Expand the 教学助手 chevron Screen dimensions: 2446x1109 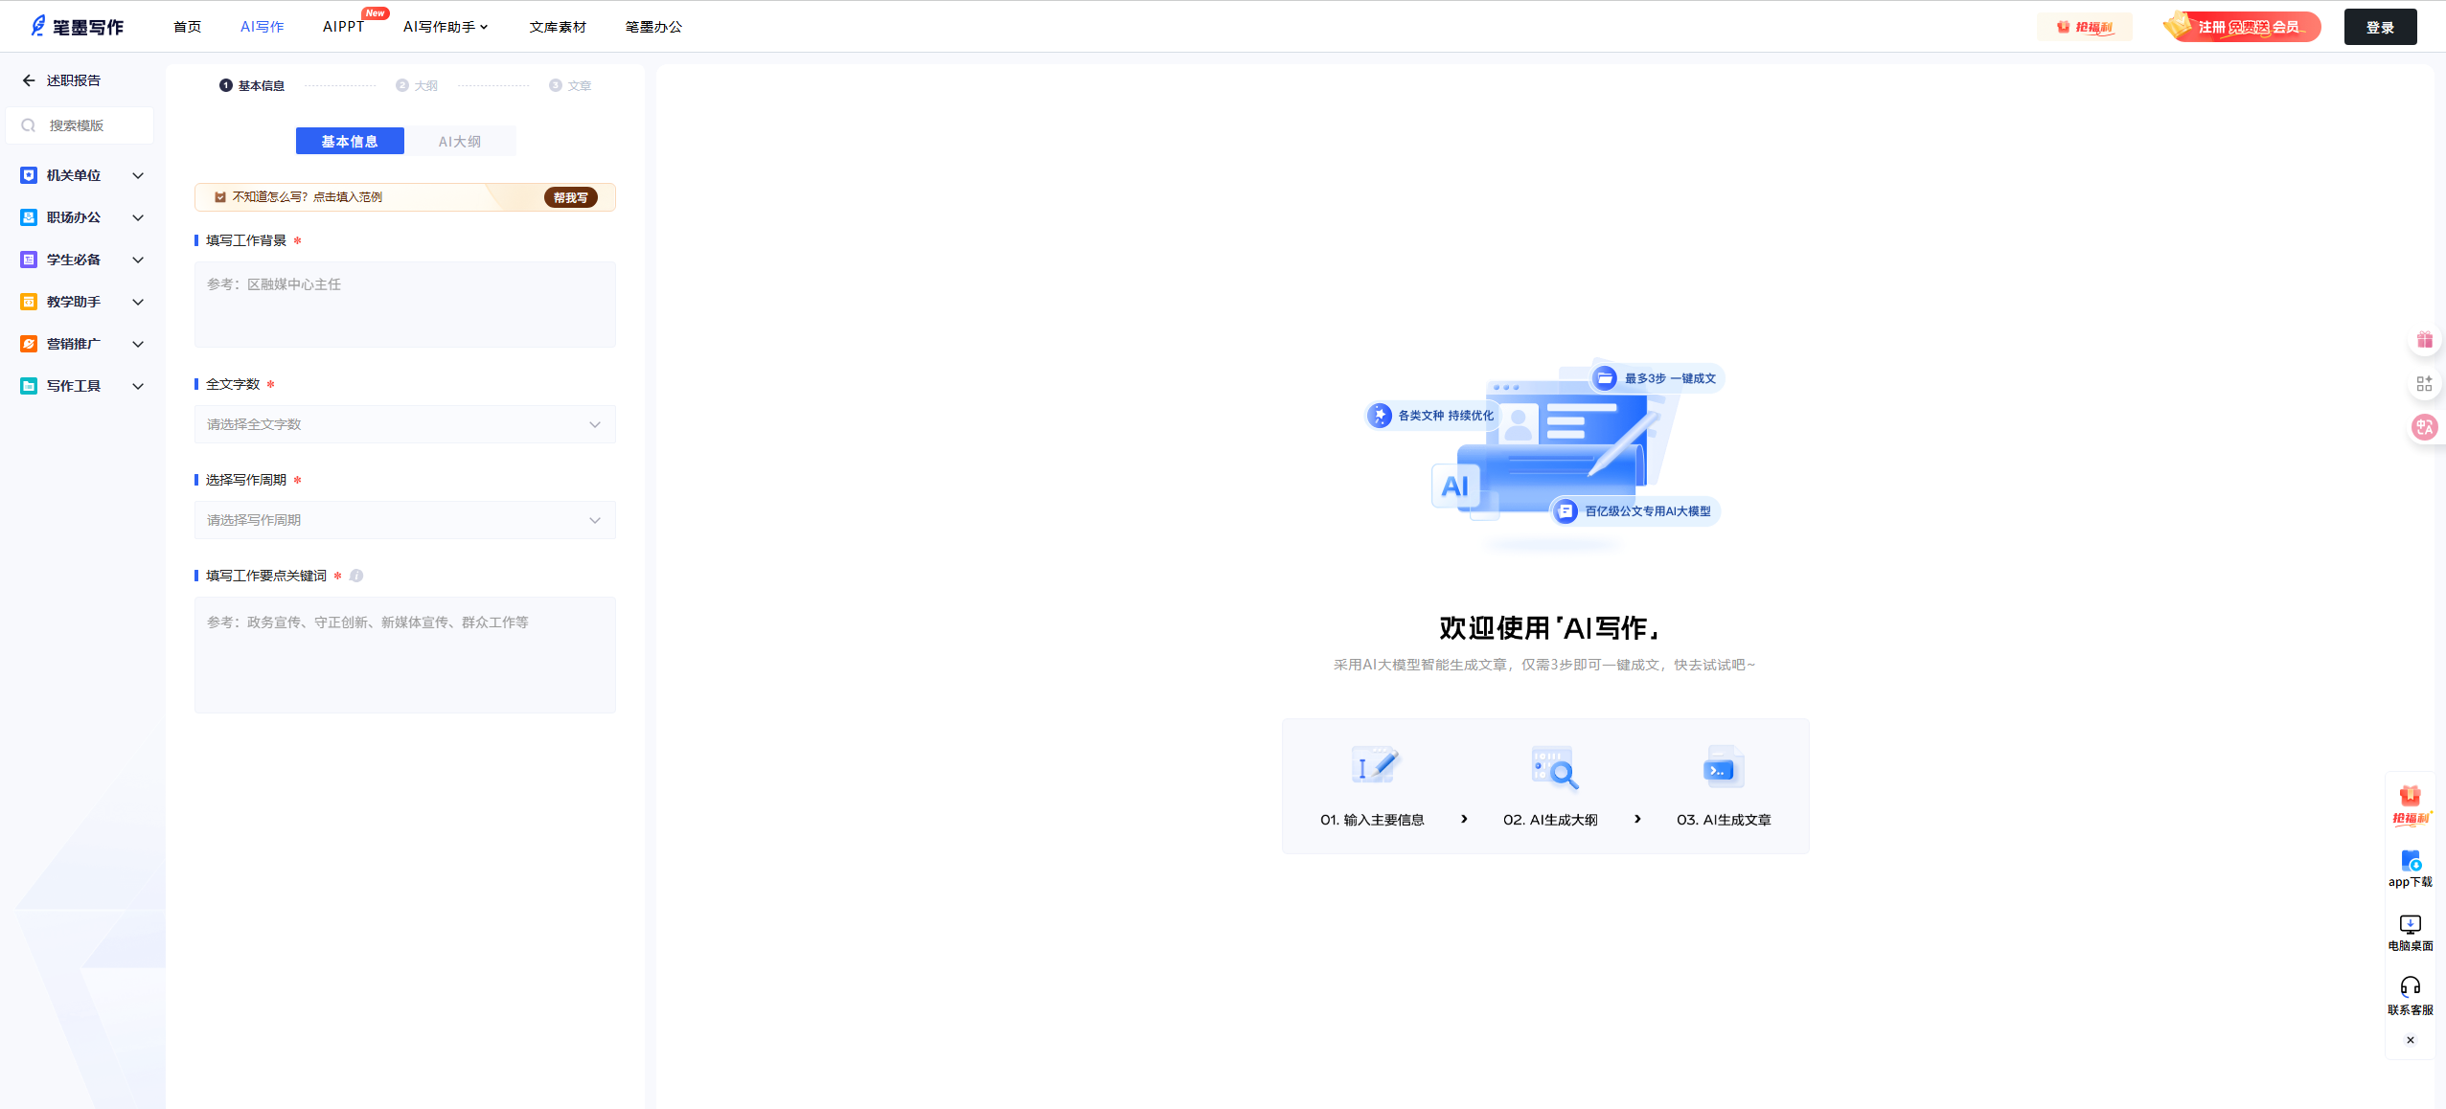click(138, 302)
